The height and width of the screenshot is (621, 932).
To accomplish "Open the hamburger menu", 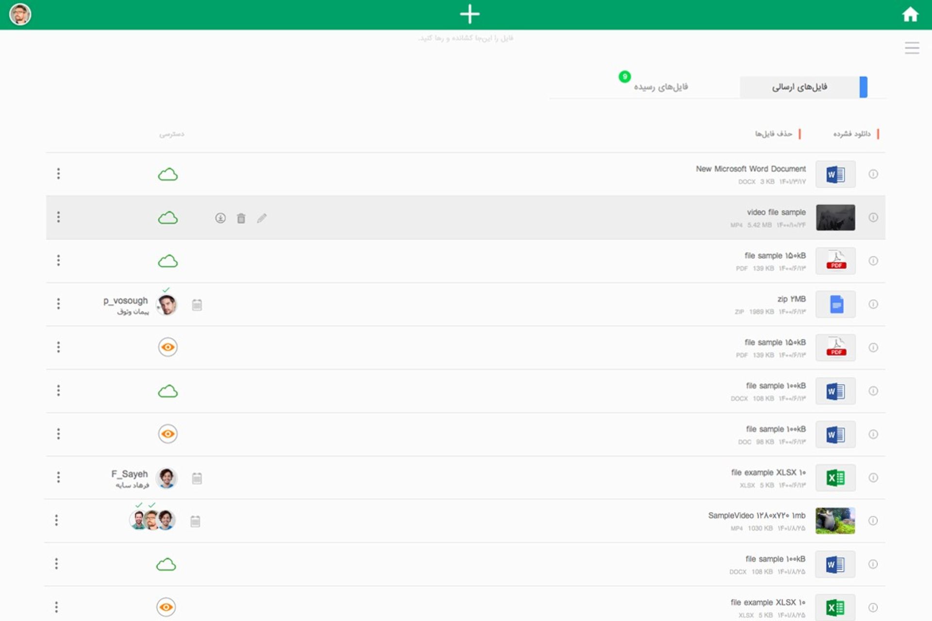I will click(912, 48).
